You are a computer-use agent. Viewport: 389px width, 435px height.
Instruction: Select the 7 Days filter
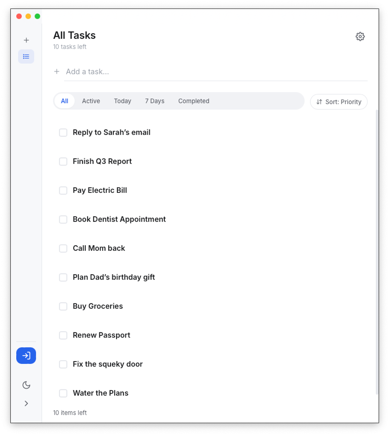pos(155,101)
